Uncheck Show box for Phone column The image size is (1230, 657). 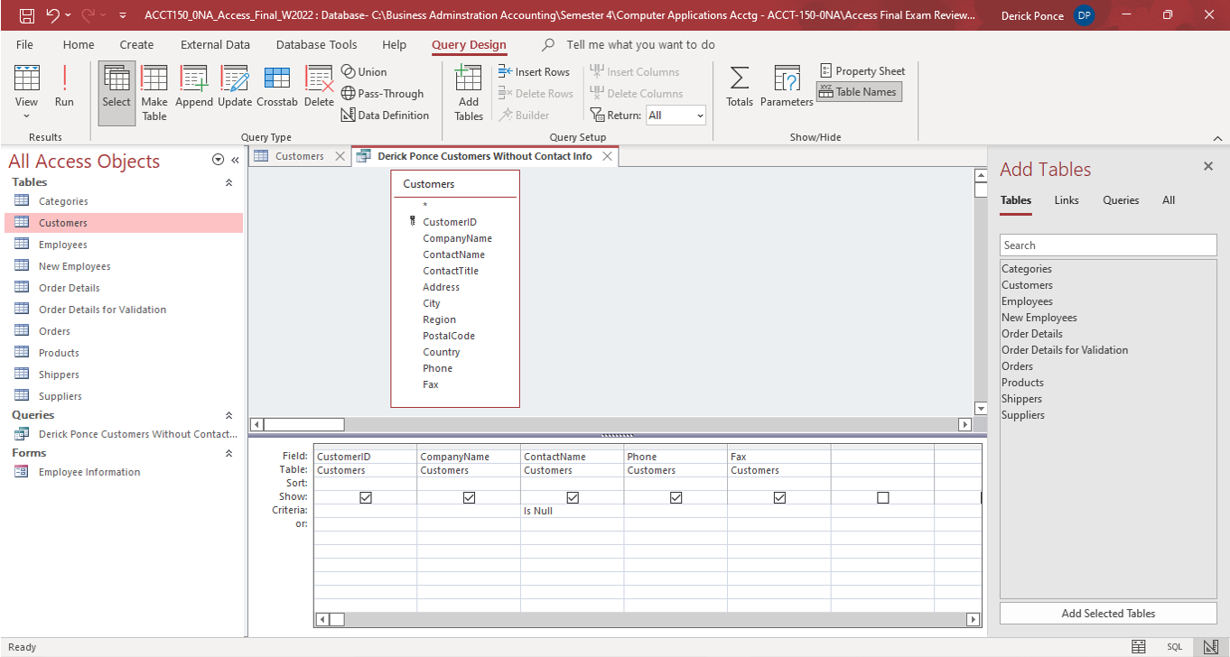676,497
